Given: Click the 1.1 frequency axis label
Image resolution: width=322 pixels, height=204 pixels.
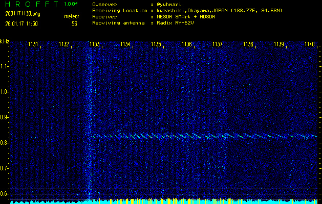Looking at the screenshot, I should click(5, 66).
